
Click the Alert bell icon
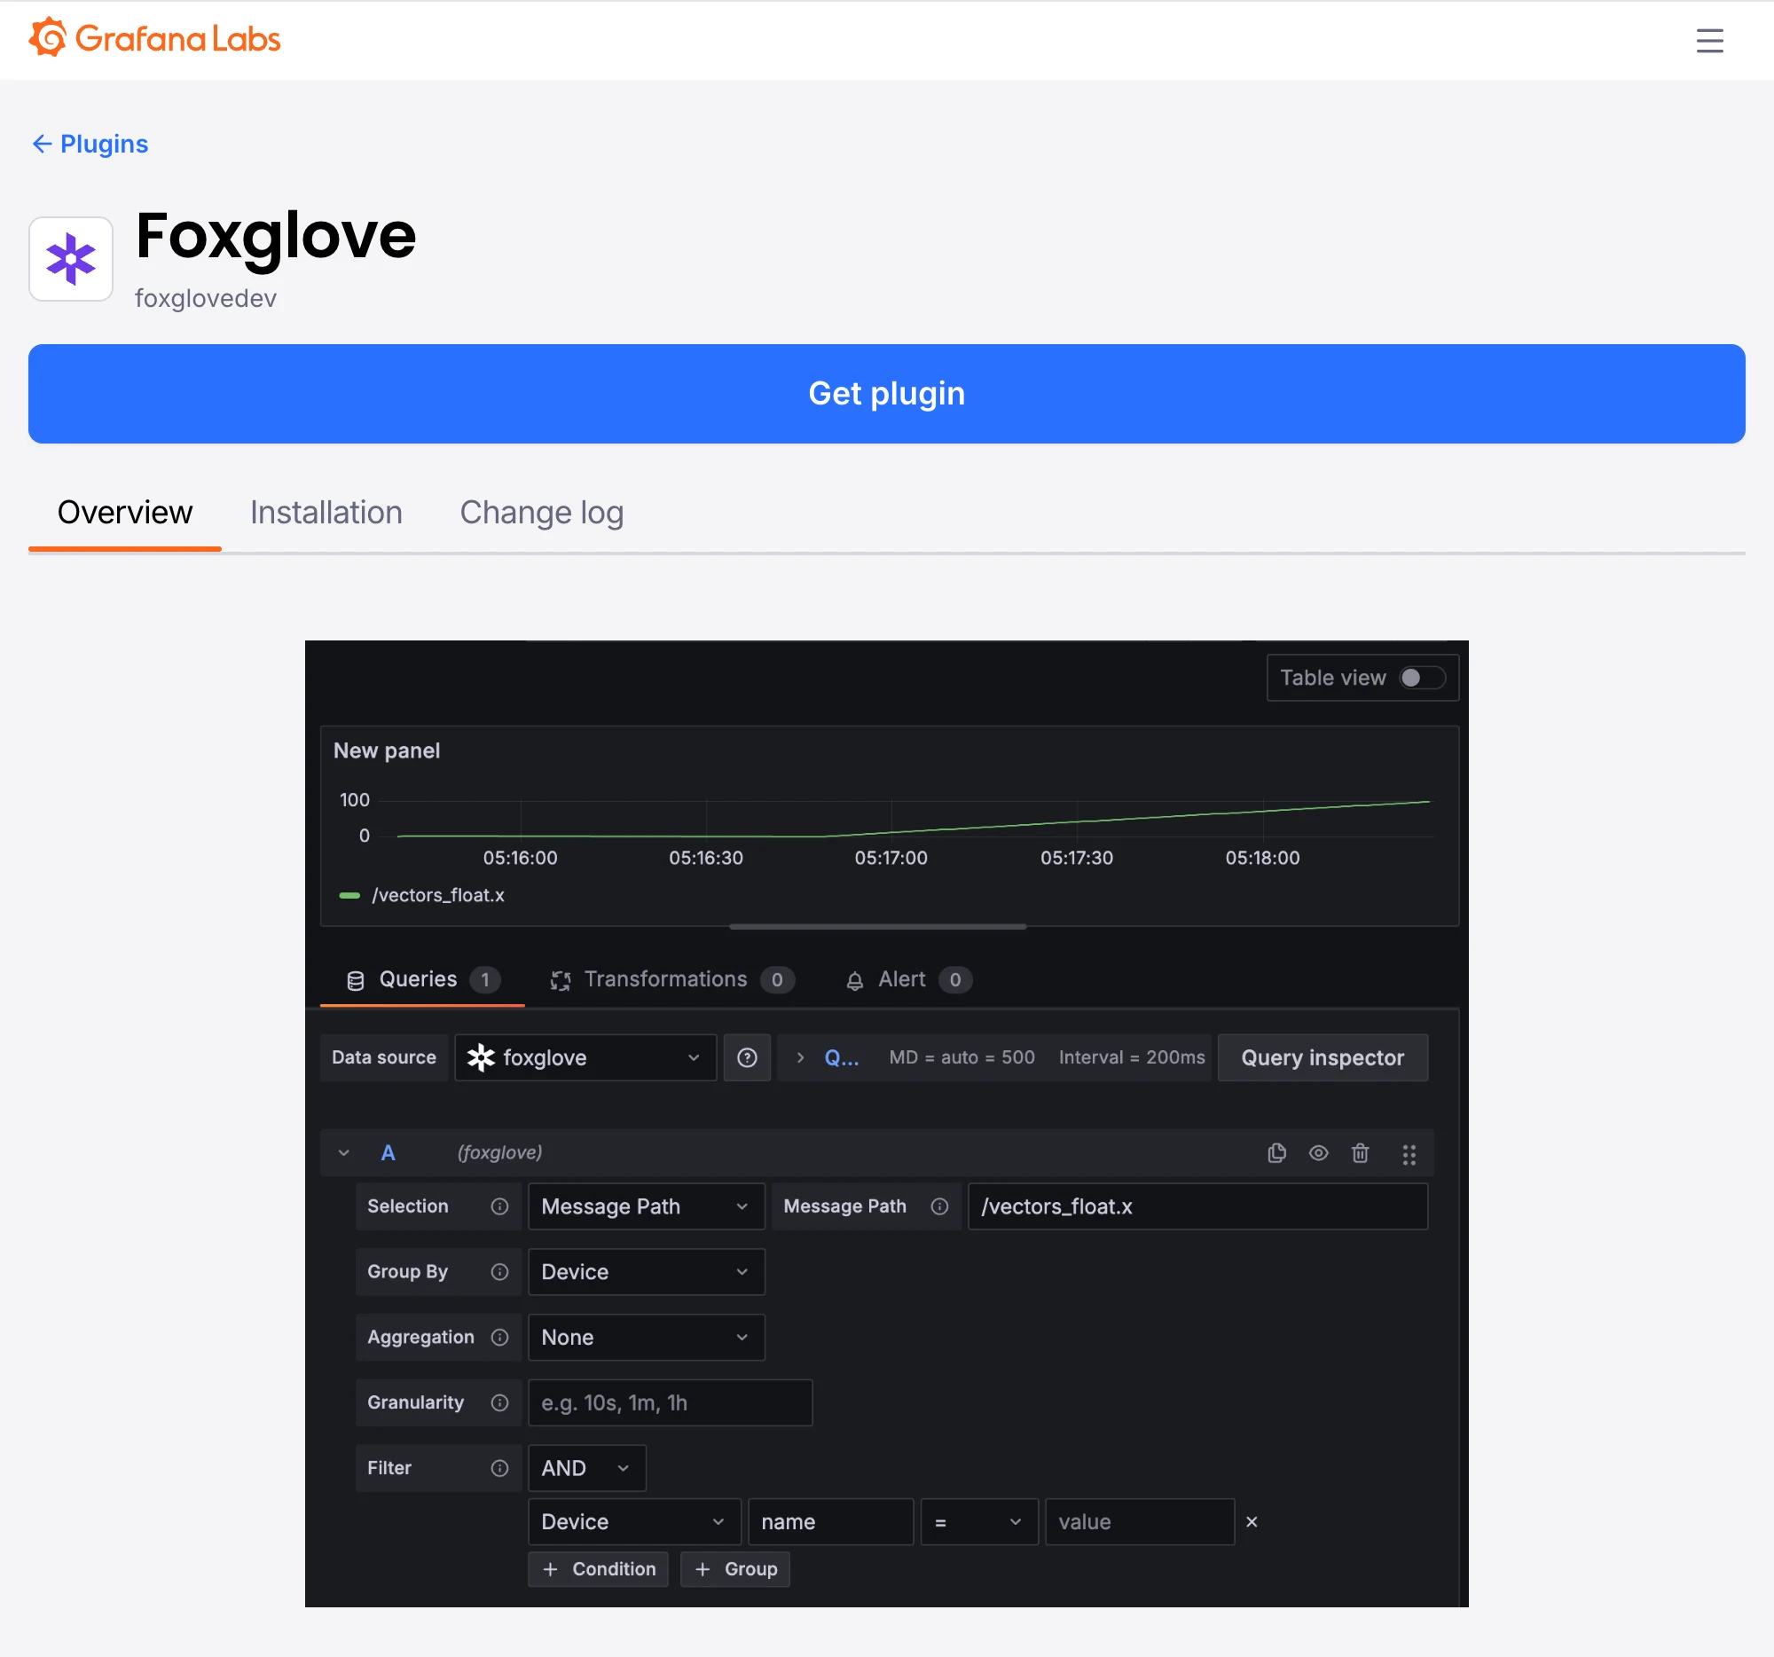pyautogui.click(x=854, y=981)
